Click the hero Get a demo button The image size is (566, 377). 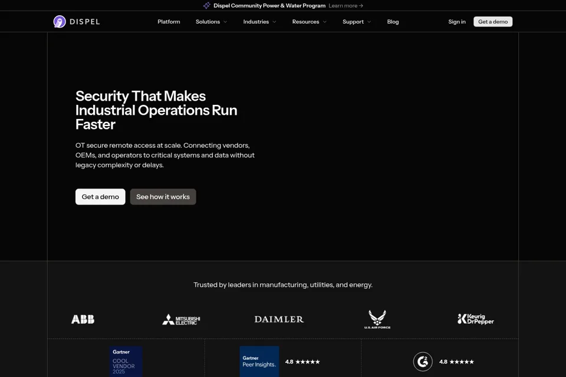click(100, 197)
